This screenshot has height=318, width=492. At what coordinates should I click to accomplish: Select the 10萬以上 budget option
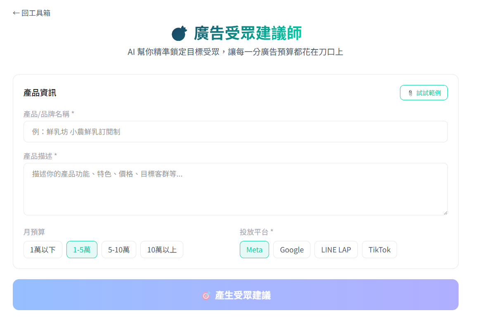(x=161, y=250)
